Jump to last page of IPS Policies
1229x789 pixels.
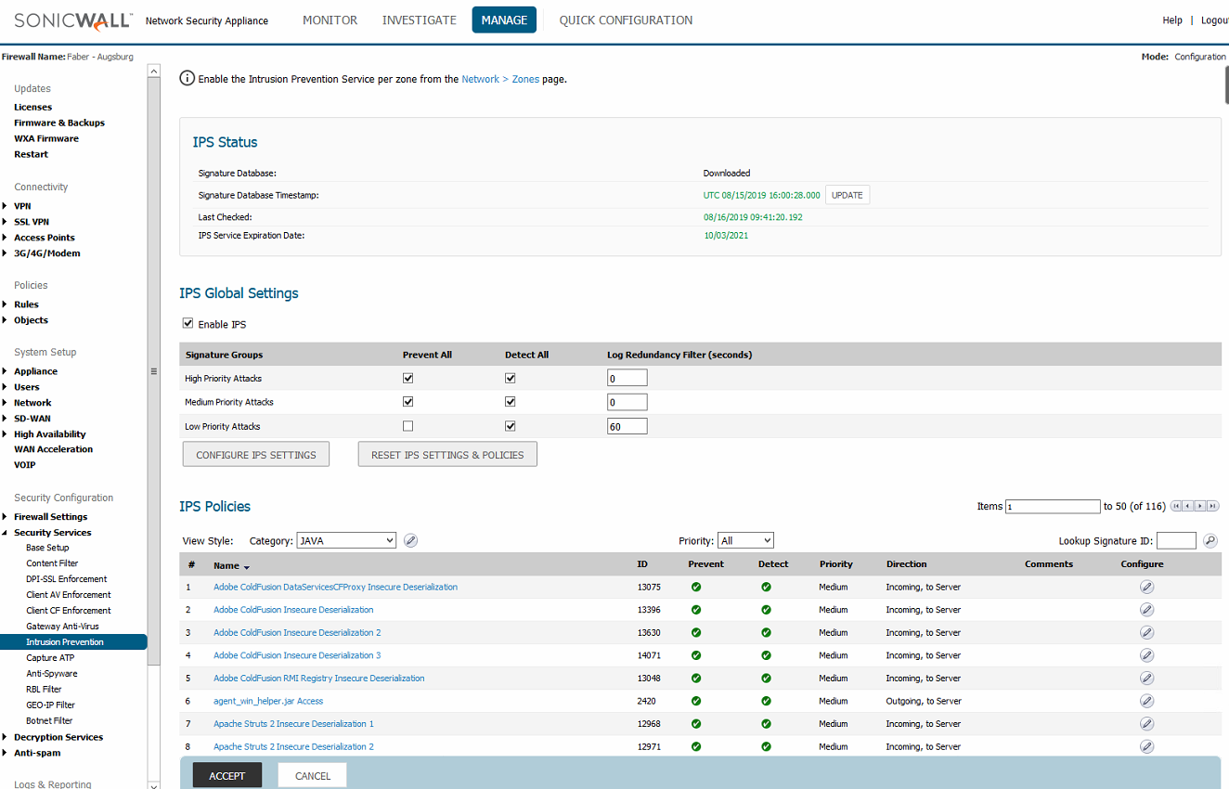point(1213,506)
